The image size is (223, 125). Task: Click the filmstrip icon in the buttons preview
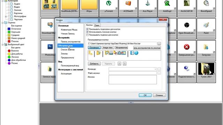point(123,53)
